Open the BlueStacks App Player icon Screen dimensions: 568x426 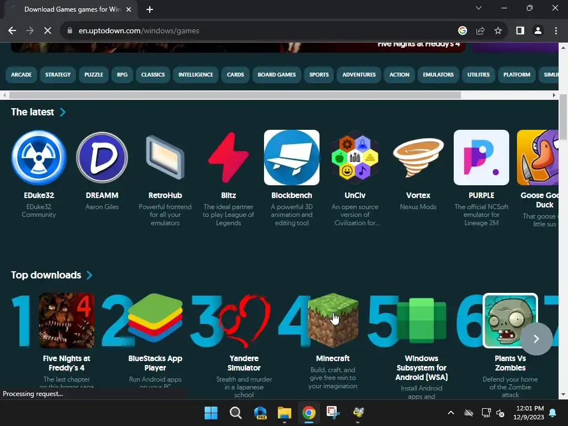pos(155,318)
